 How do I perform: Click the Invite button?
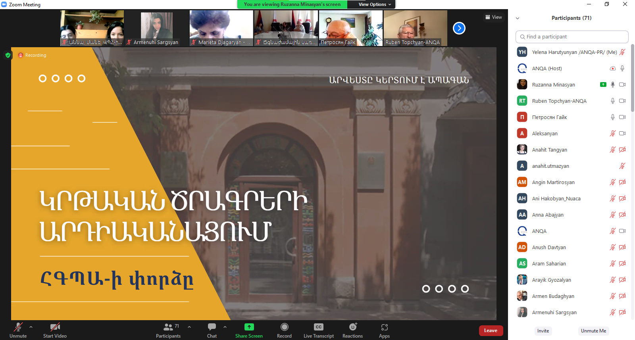tap(543, 331)
